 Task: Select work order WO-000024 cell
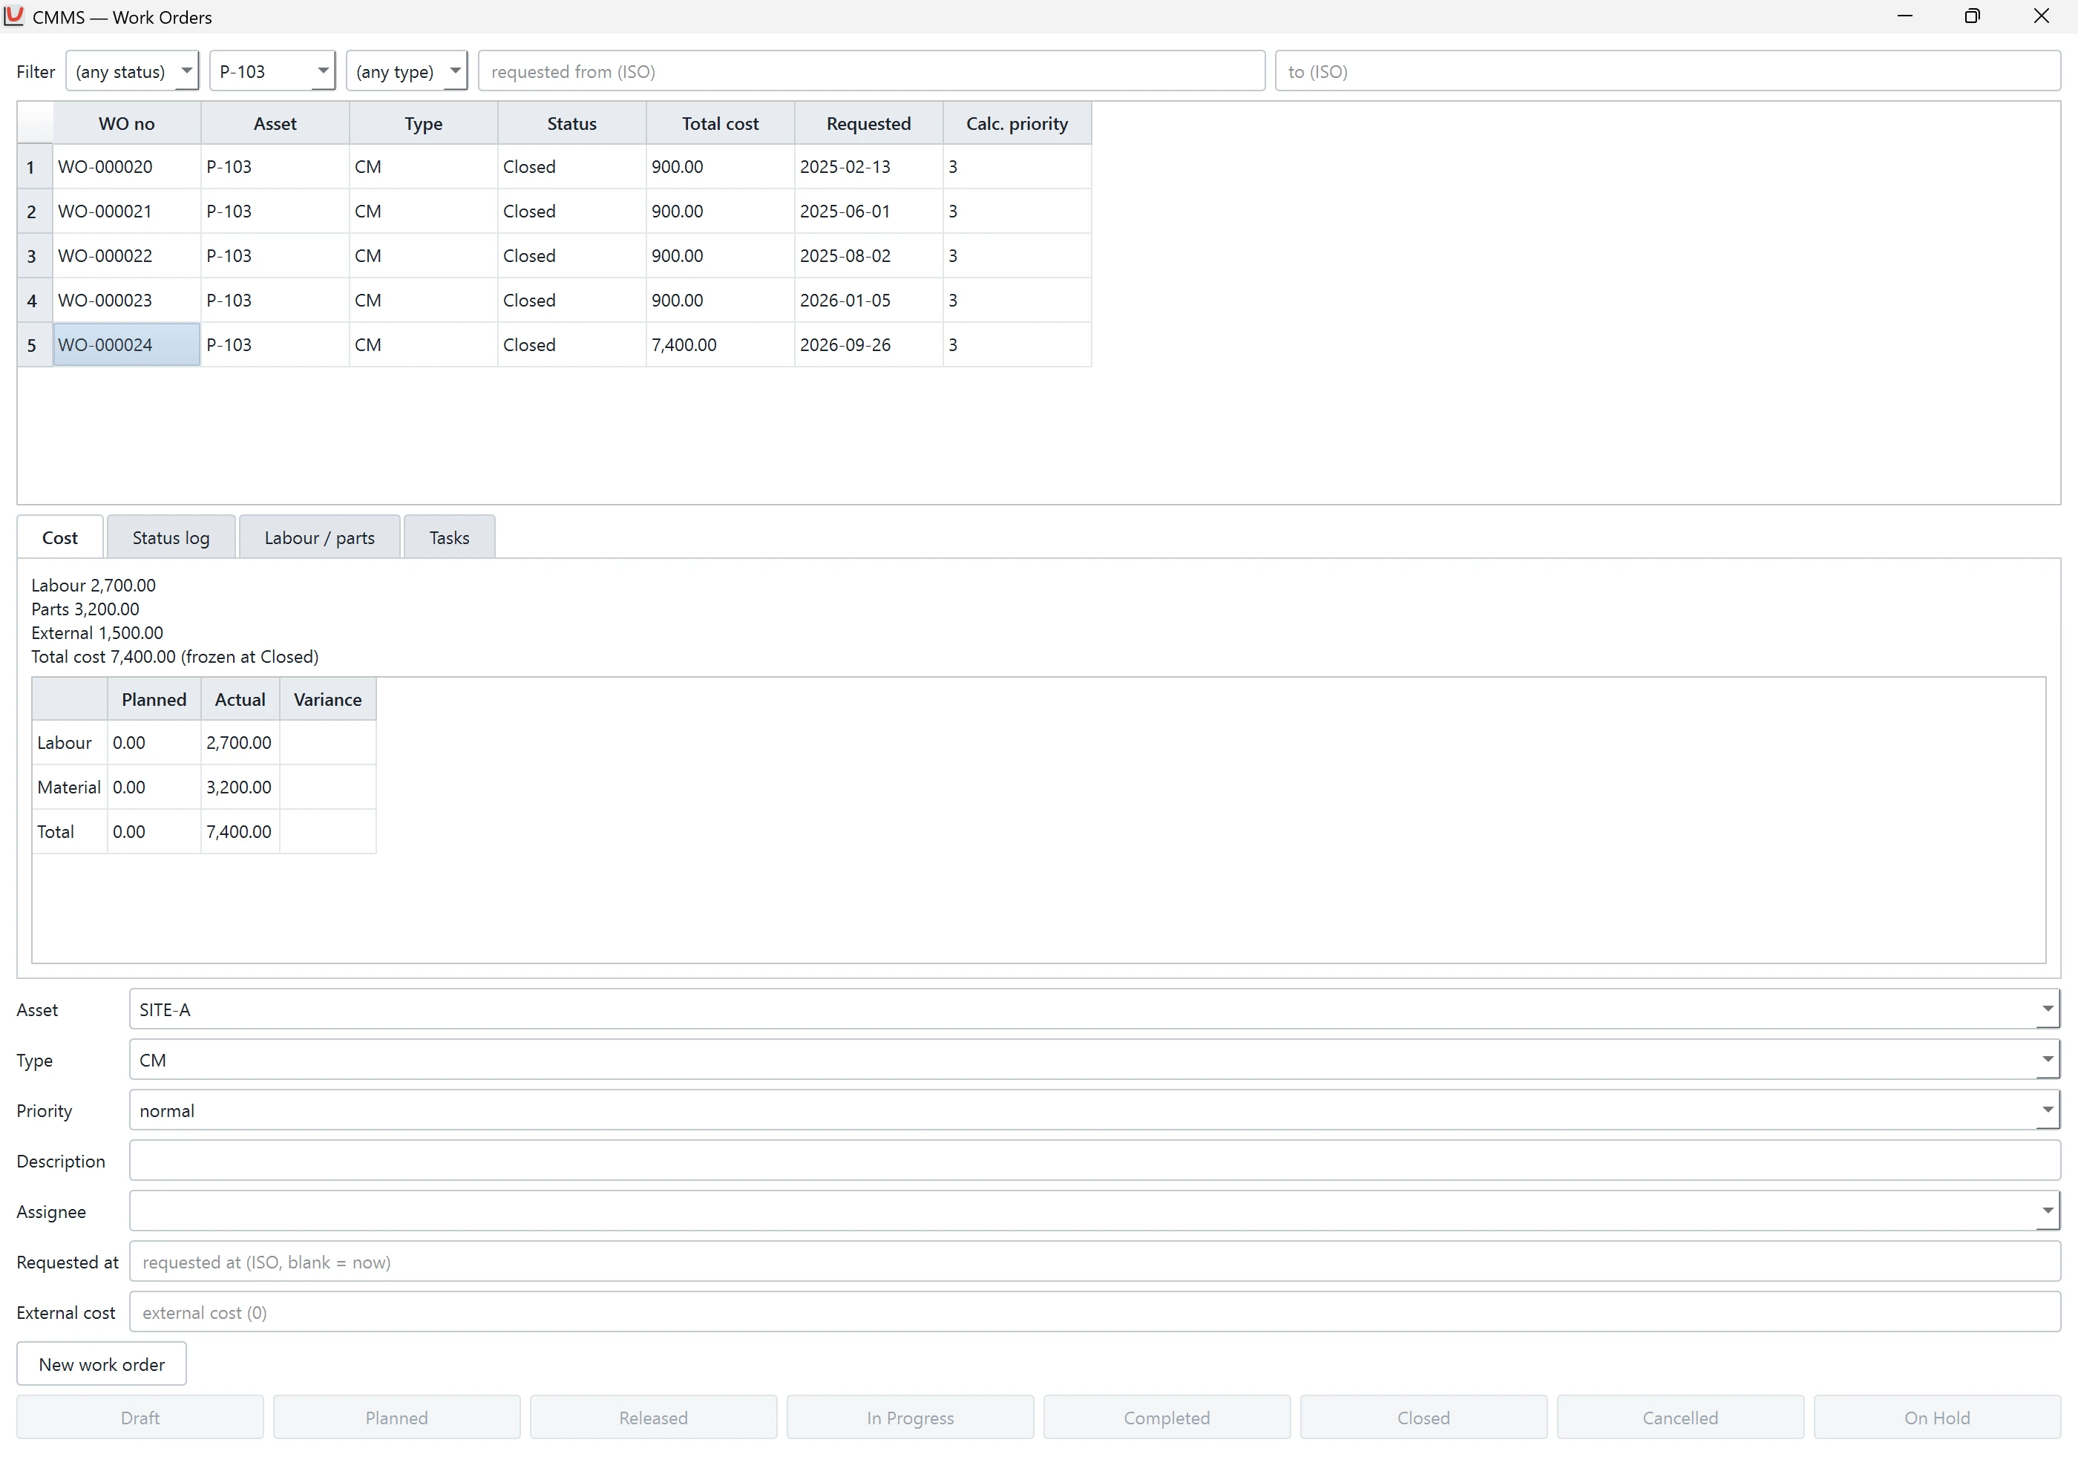(126, 344)
